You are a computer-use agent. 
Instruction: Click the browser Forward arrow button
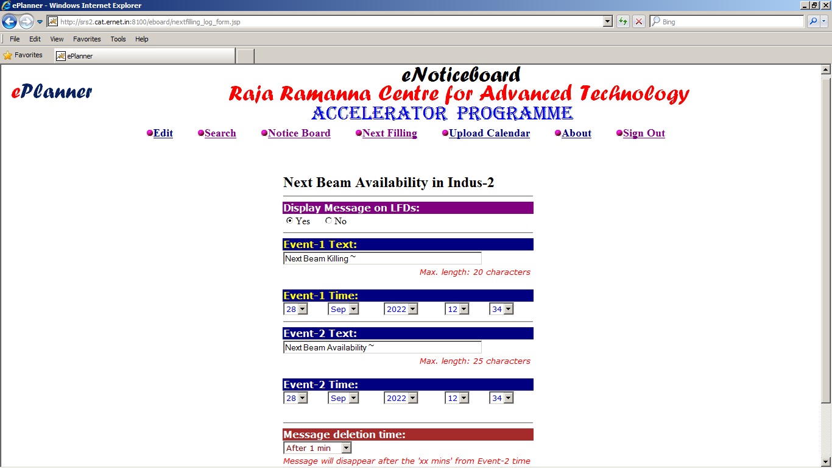tap(26, 22)
